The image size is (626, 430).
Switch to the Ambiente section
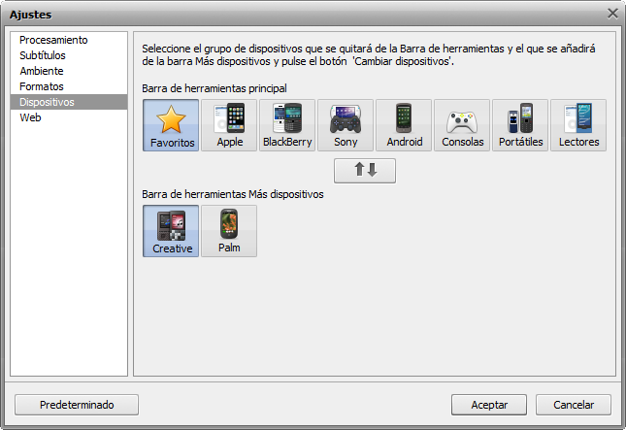(69, 71)
